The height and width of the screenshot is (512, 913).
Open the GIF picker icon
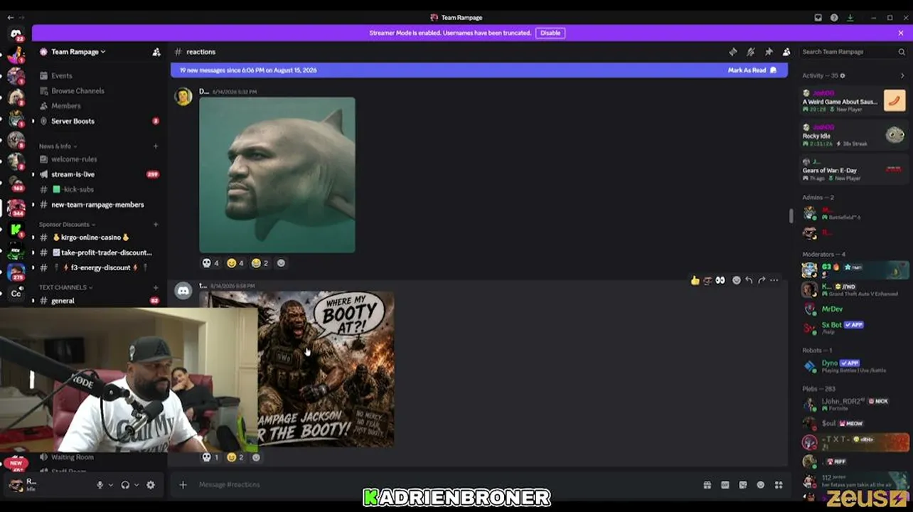[x=725, y=485]
